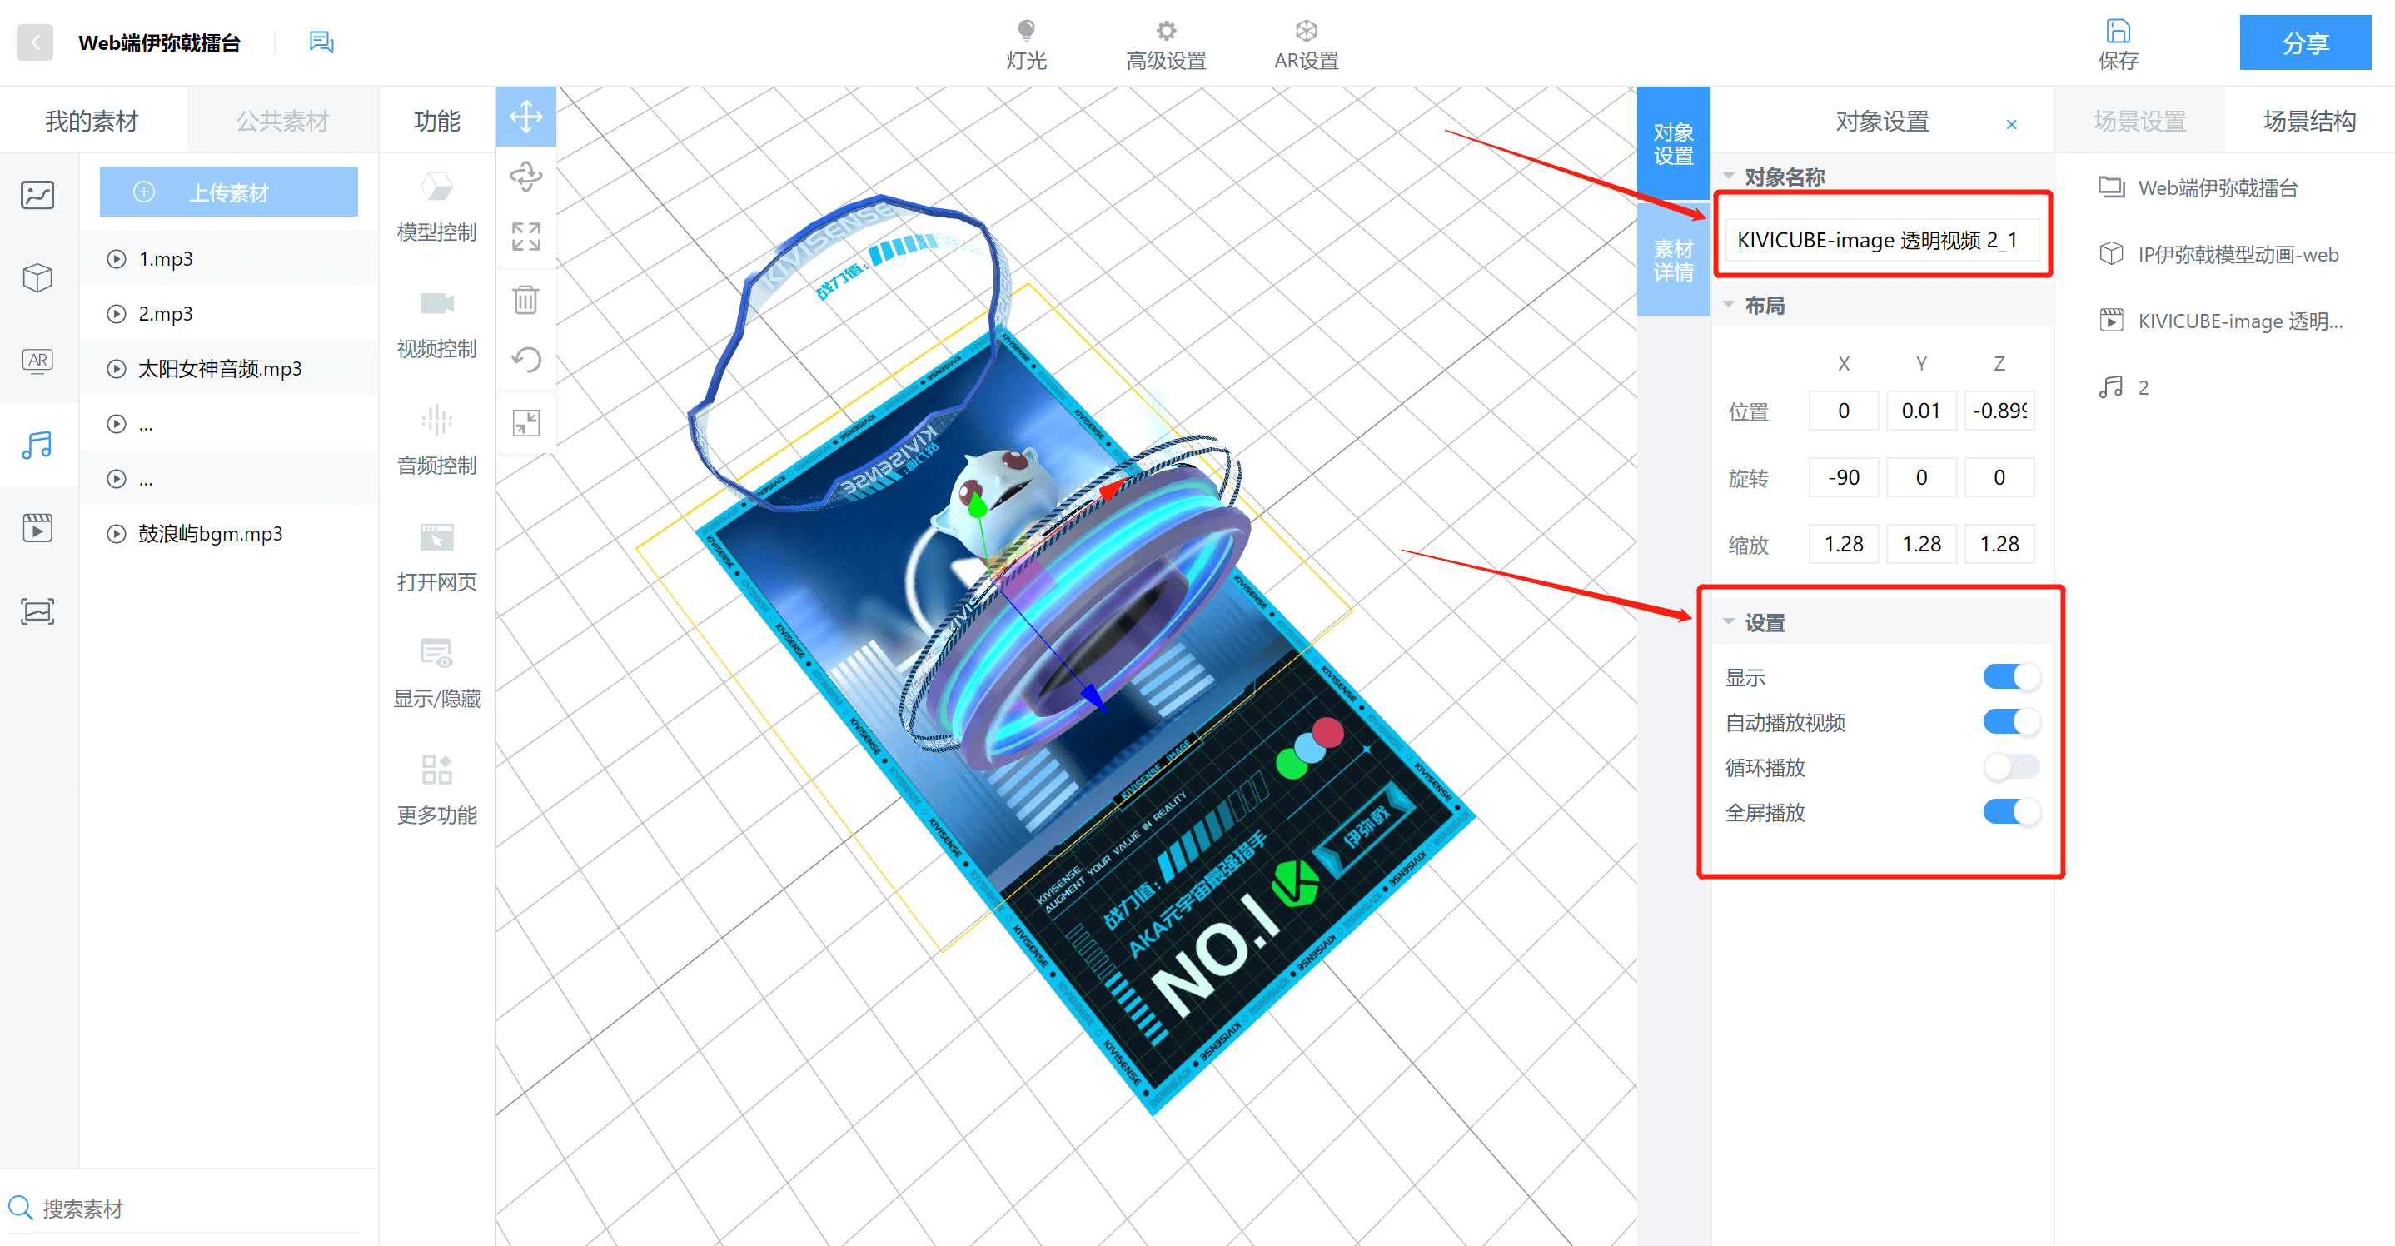
Task: Edit rotation X value -90
Action: point(1843,477)
